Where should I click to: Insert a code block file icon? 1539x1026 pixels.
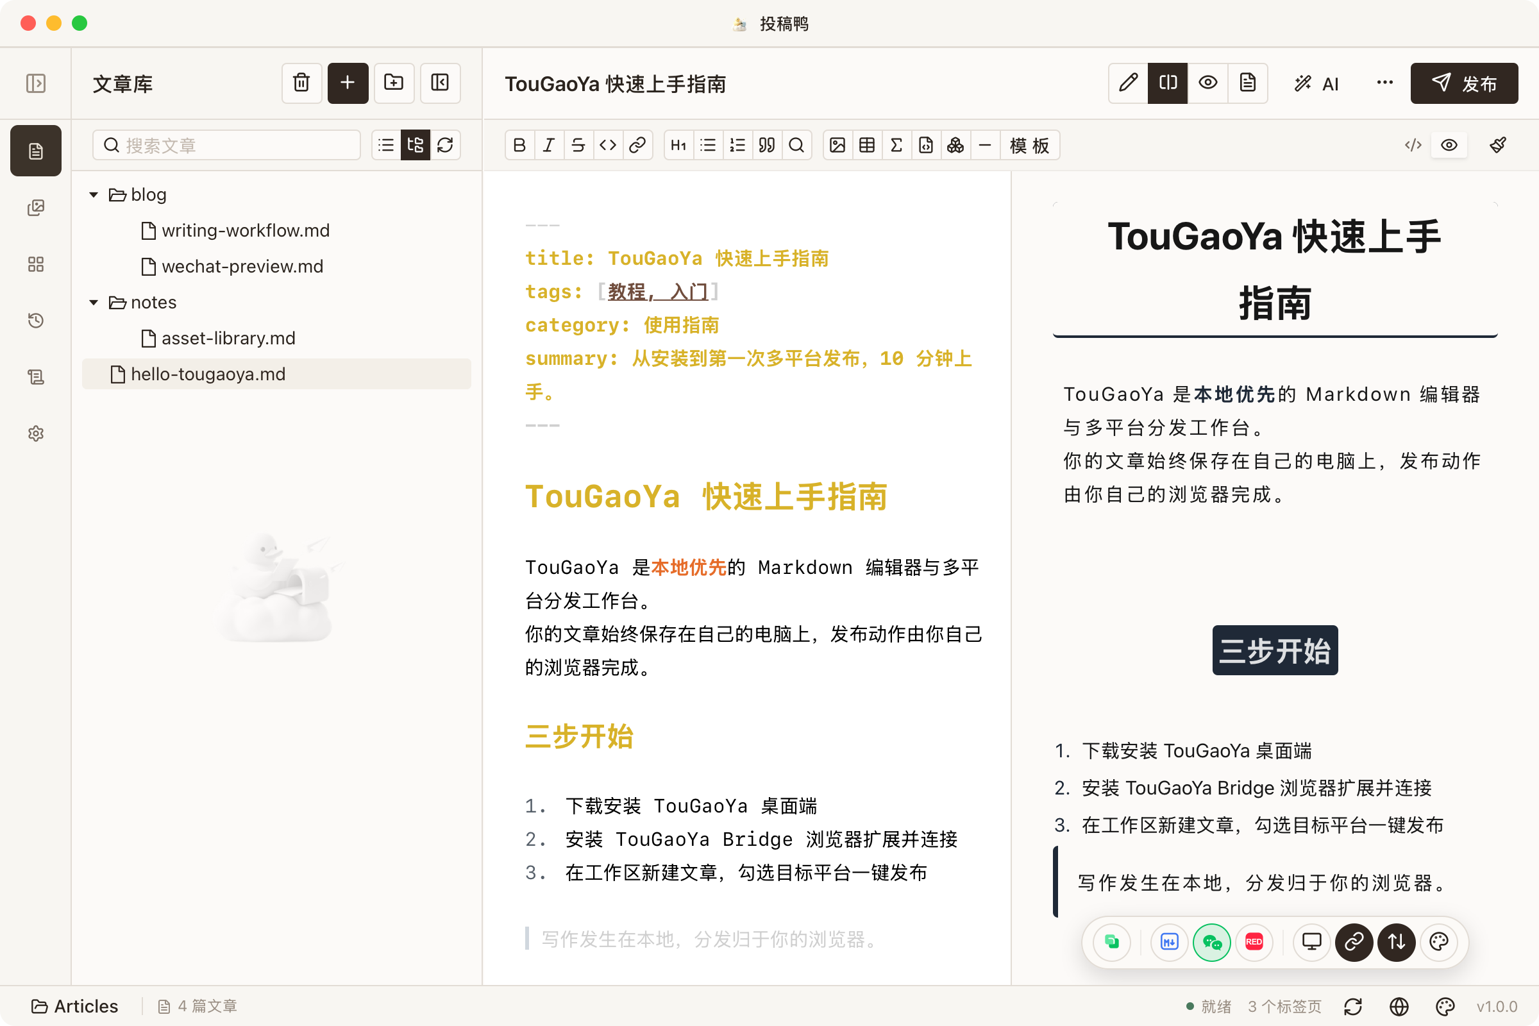click(926, 146)
